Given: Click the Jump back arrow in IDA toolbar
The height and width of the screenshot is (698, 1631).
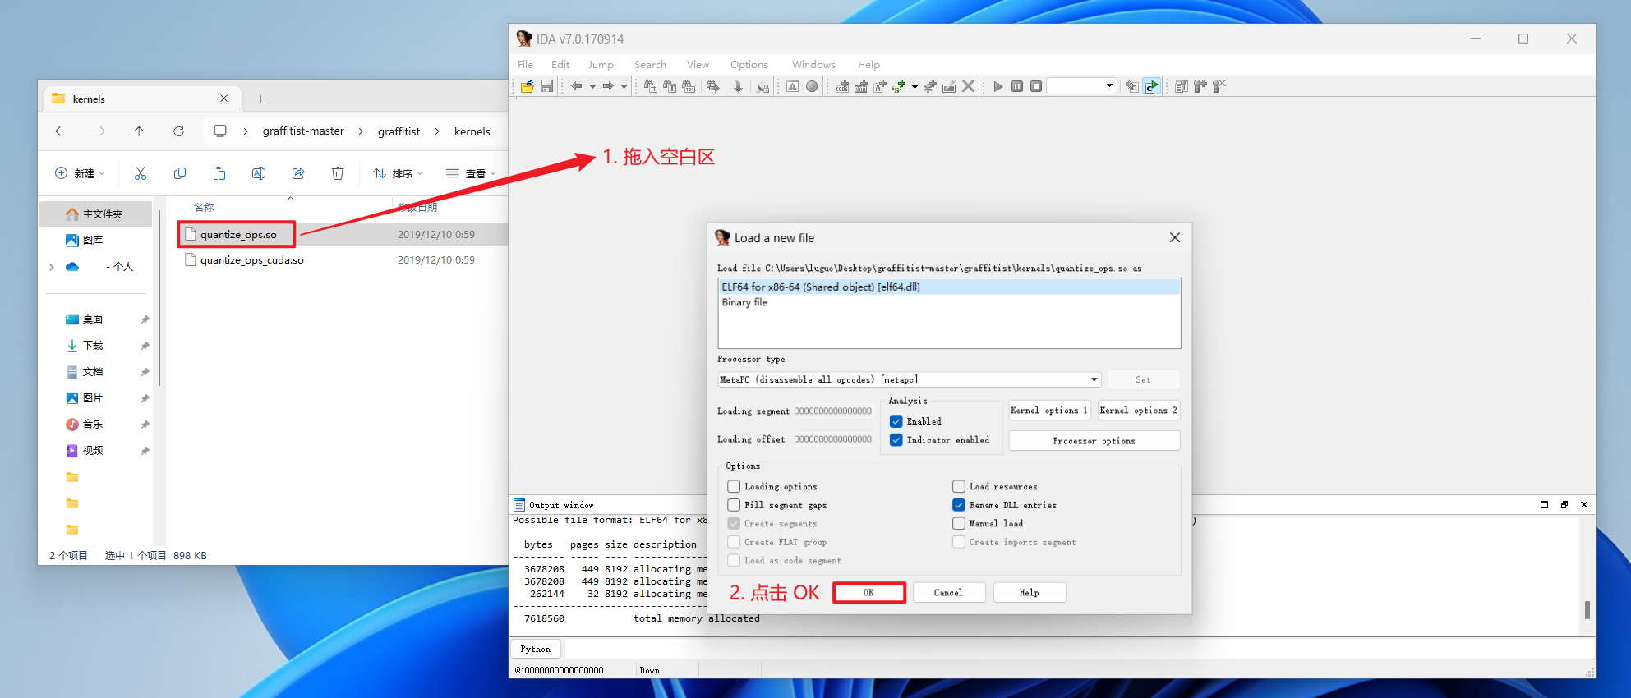Looking at the screenshot, I should (577, 86).
